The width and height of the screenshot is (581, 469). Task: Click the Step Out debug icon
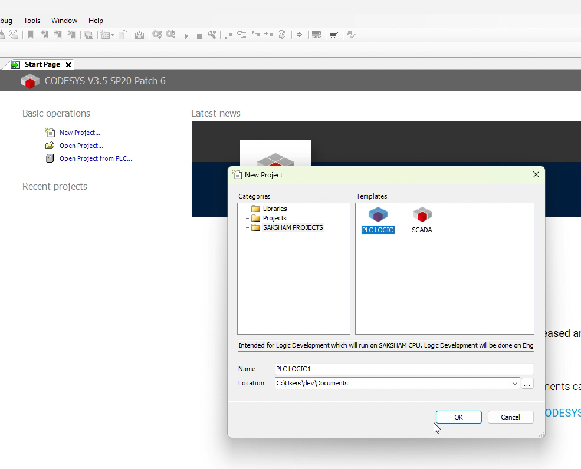tap(255, 35)
